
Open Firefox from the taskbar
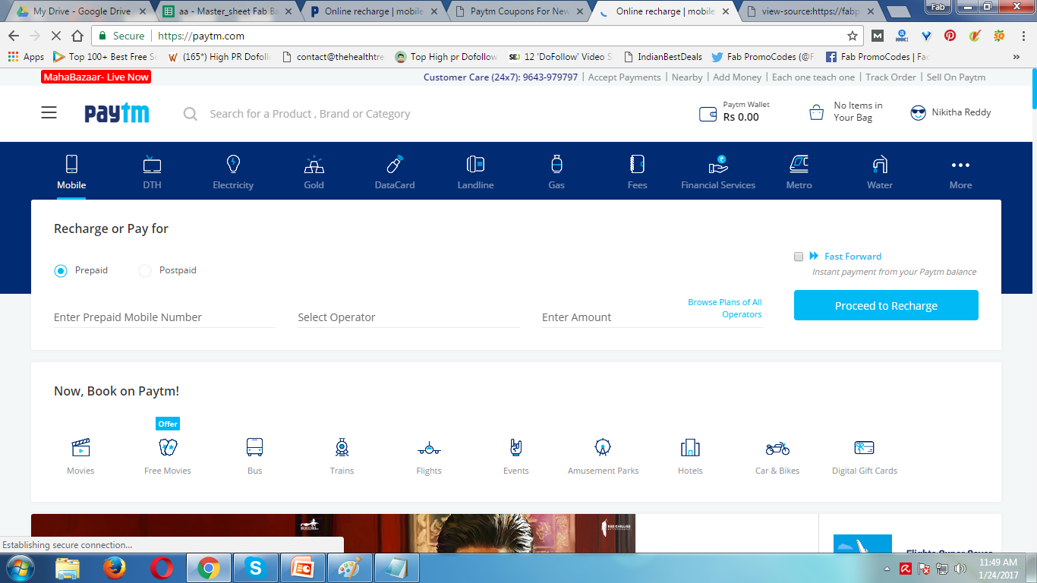click(x=115, y=568)
